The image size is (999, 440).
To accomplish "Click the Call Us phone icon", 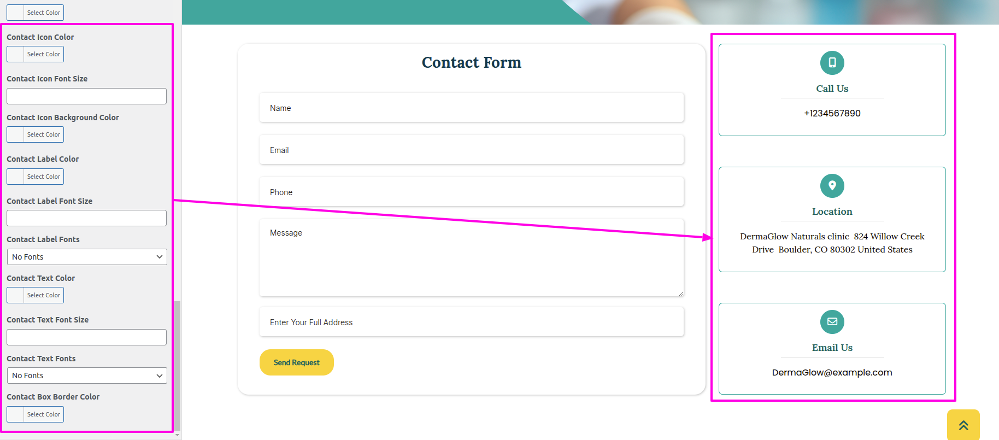I will (x=832, y=63).
